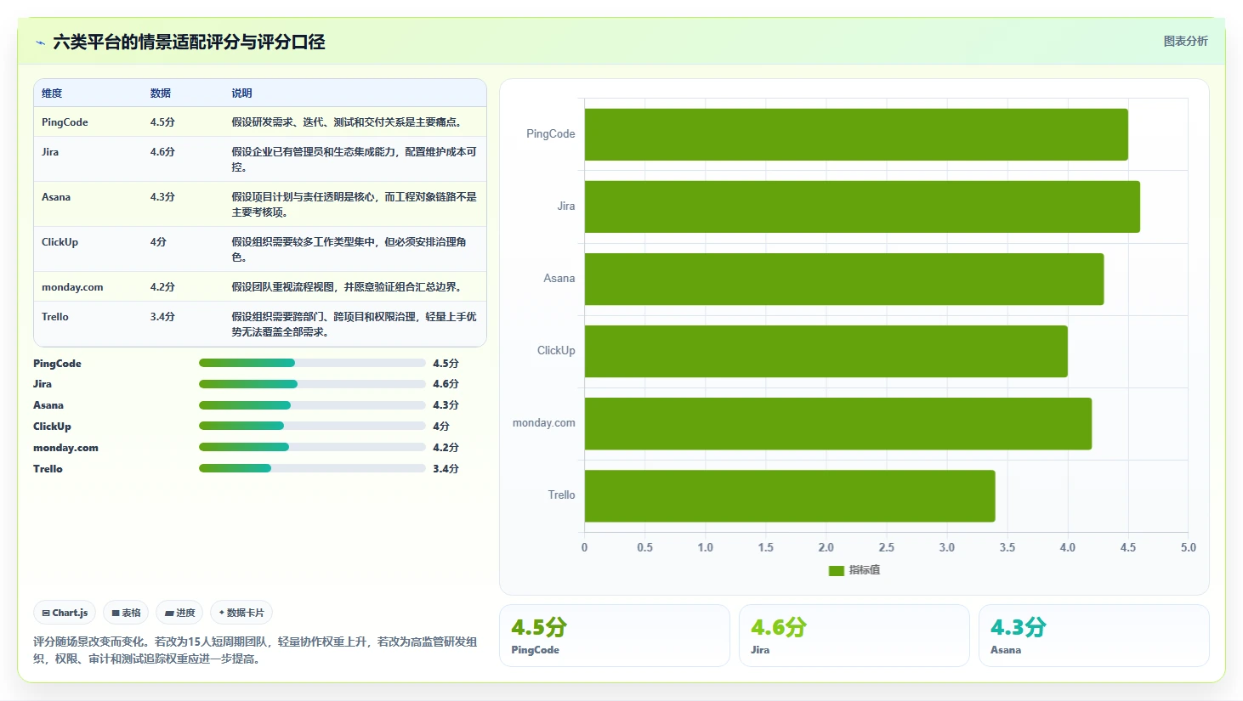Click the monday.com y-axis label in chart
This screenshot has width=1243, height=701.
click(544, 423)
